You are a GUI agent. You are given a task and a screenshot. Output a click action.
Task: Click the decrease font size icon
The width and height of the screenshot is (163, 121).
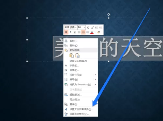point(92,28)
